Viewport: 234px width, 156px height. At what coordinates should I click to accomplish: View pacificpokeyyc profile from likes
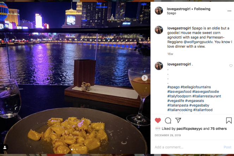coord(189,129)
